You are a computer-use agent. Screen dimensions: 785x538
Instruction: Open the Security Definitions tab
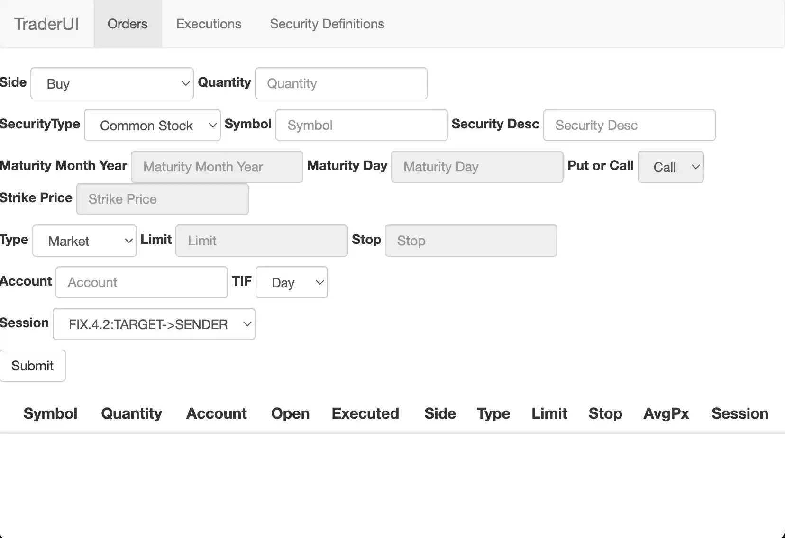(327, 24)
